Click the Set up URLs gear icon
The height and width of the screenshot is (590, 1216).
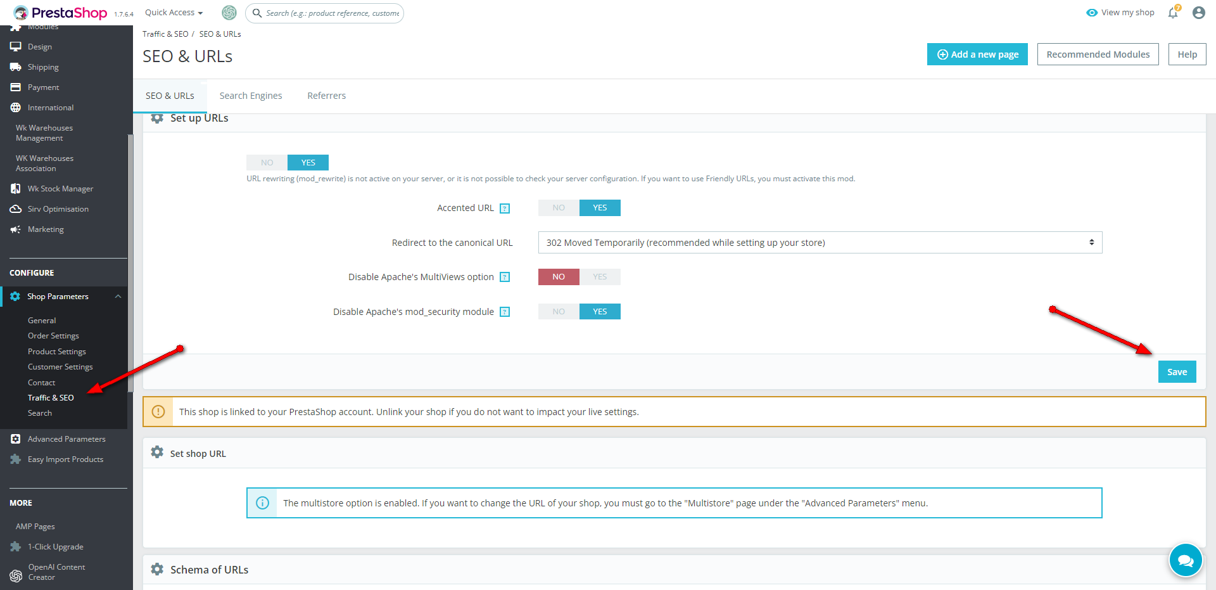tap(157, 118)
